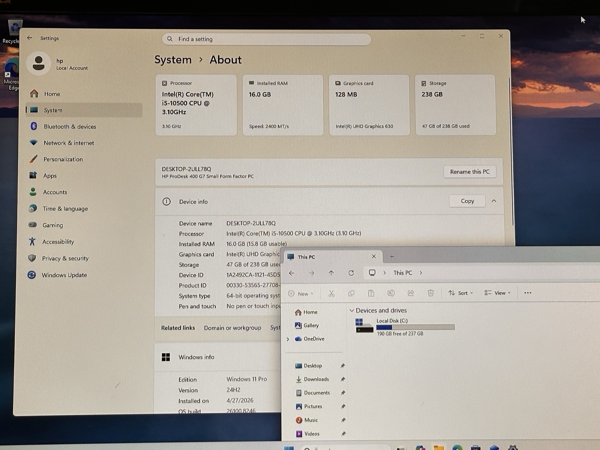Expand the chevron after This PC in the address bar
Viewport: 600px width, 450px height.
click(x=421, y=273)
